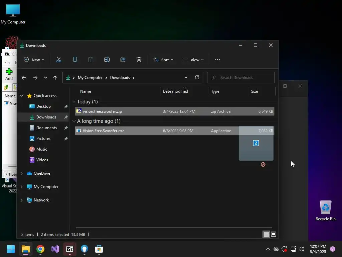Open File Explorer from the taskbar
342x257 pixels.
[25, 249]
